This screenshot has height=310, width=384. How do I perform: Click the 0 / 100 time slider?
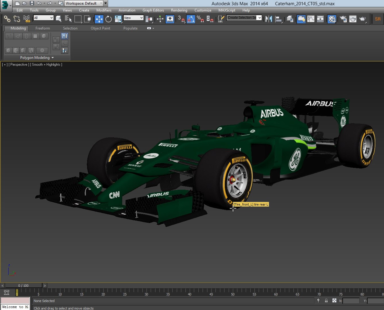click(23, 286)
